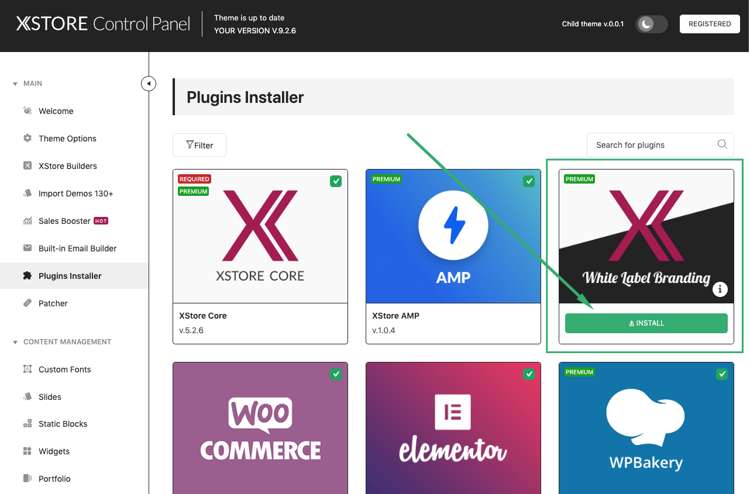
Task: Click the Theme Options gear icon
Action: pyautogui.click(x=27, y=138)
